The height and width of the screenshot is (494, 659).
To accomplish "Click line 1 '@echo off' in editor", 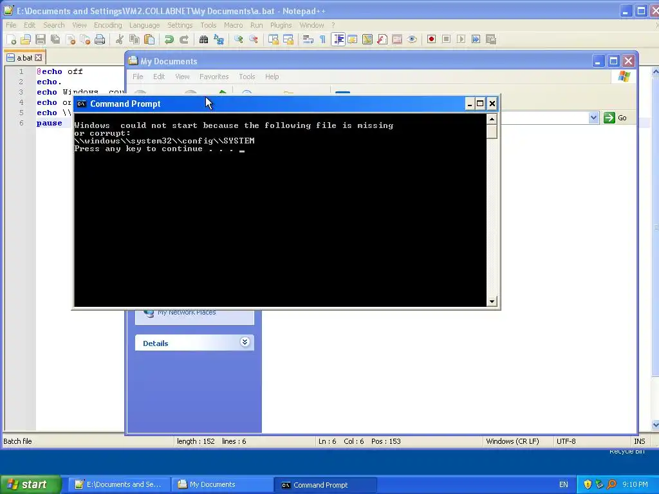I will (x=60, y=71).
